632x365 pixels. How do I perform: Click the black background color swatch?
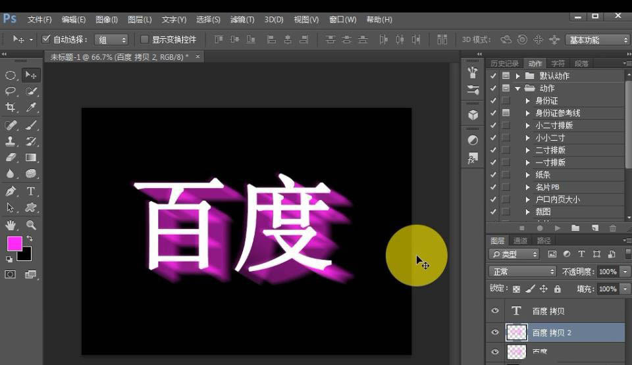tap(26, 255)
